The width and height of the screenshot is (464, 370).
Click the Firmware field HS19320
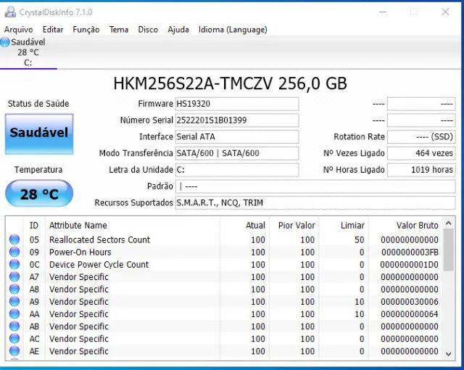[x=237, y=104]
